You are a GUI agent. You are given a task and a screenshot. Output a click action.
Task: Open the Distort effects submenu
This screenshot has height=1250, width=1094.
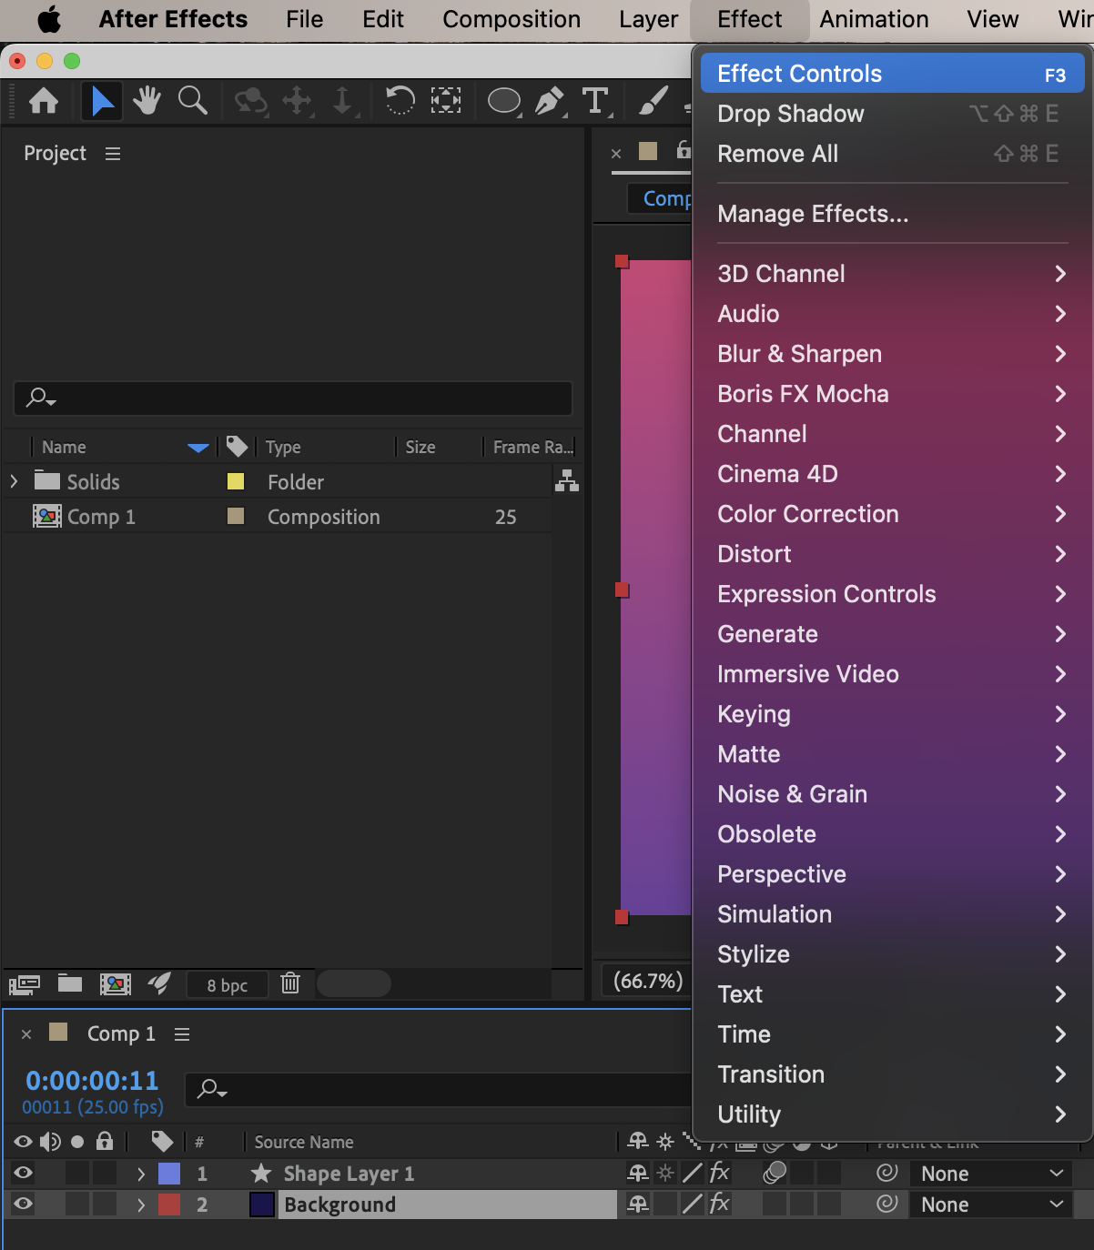(x=892, y=554)
